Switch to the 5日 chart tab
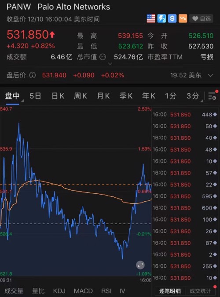 (x=35, y=96)
